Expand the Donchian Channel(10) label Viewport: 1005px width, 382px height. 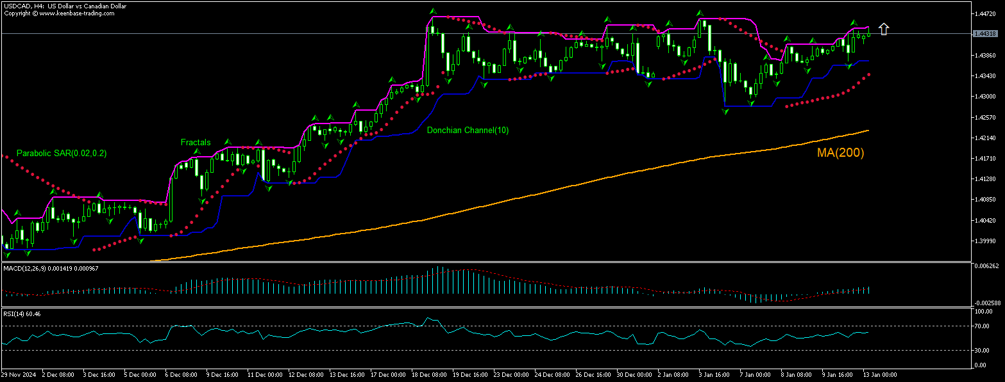point(468,130)
